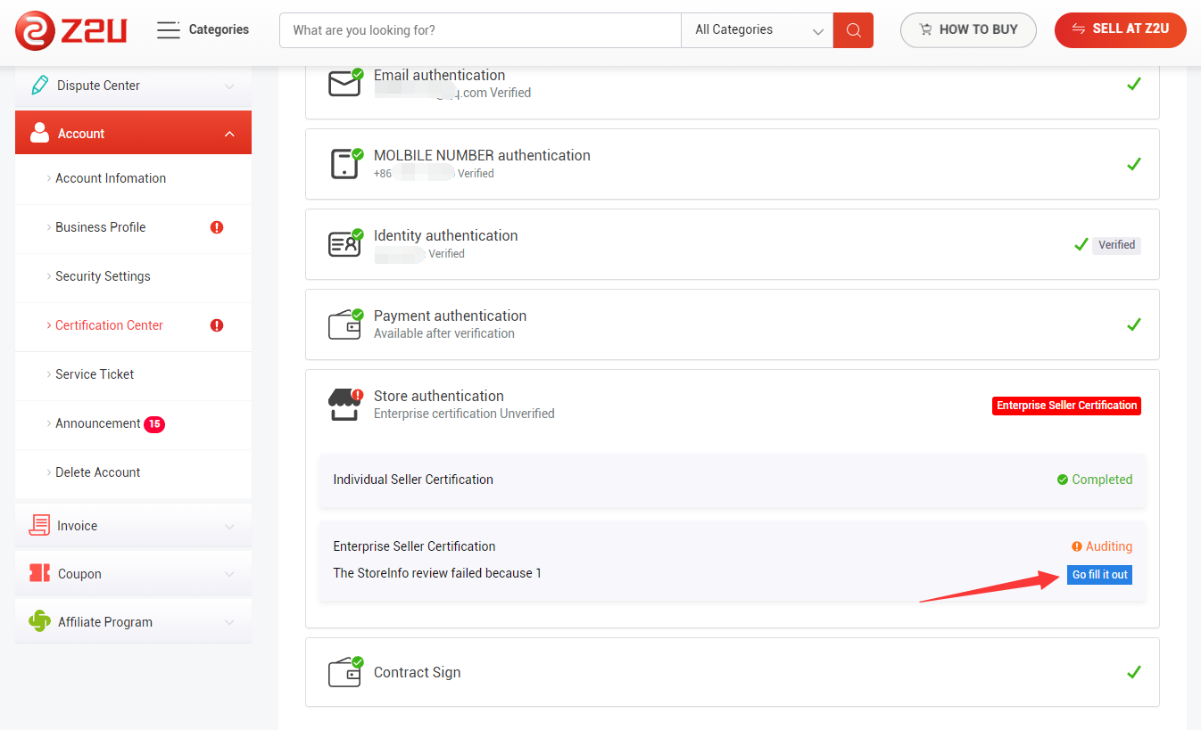The image size is (1201, 730).
Task: Click the Go fill it out button
Action: point(1099,575)
